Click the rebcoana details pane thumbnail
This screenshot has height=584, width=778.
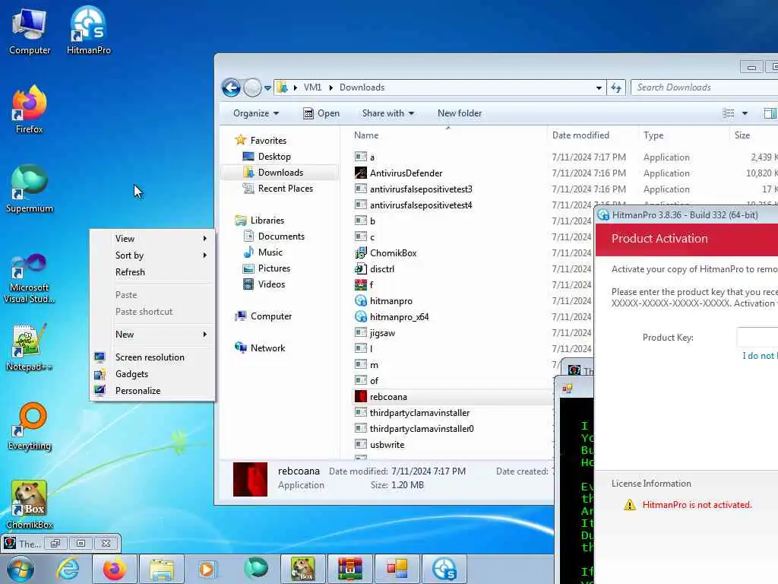coord(250,479)
